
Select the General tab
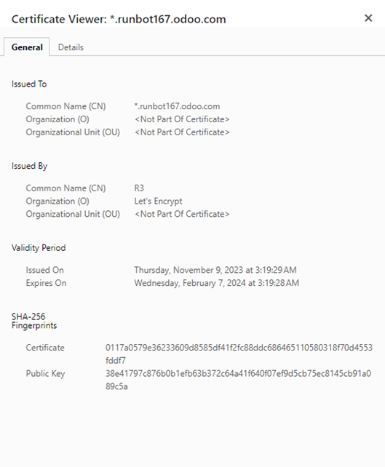pyautogui.click(x=27, y=47)
